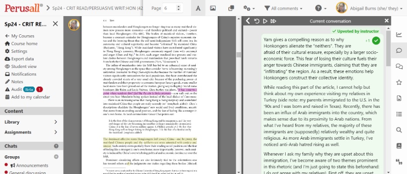Open Student view
Image resolution: width=407 pixels, height=174 pixels.
(24, 66)
